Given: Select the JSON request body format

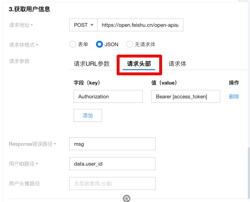Looking at the screenshot, I should click(x=99, y=44).
